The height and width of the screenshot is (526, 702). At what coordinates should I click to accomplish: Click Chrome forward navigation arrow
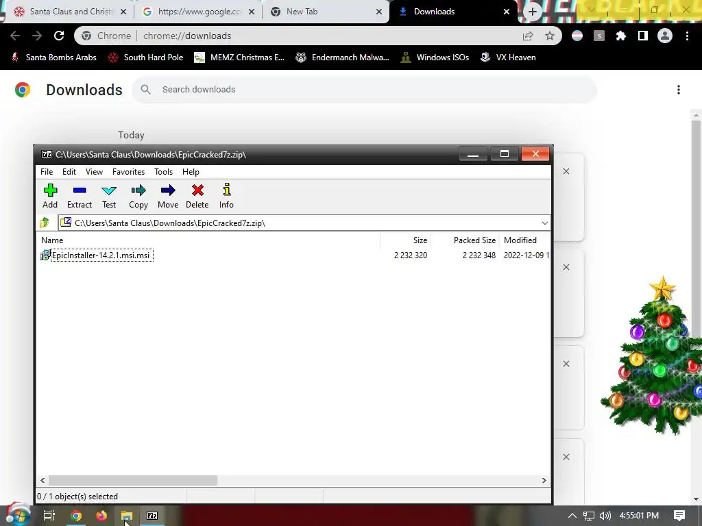click(37, 36)
